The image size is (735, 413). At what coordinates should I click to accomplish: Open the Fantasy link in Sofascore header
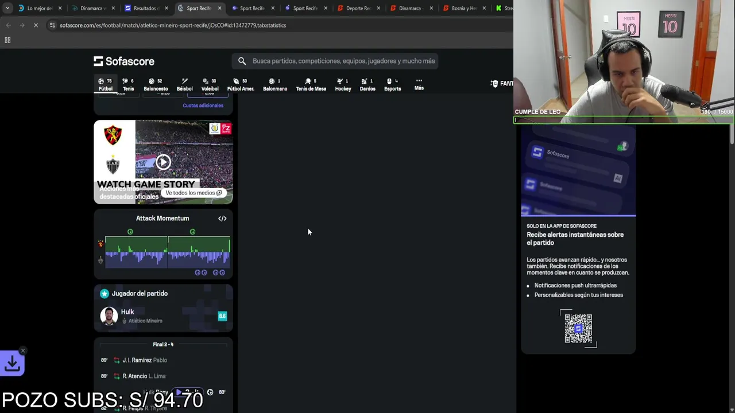[x=502, y=84]
